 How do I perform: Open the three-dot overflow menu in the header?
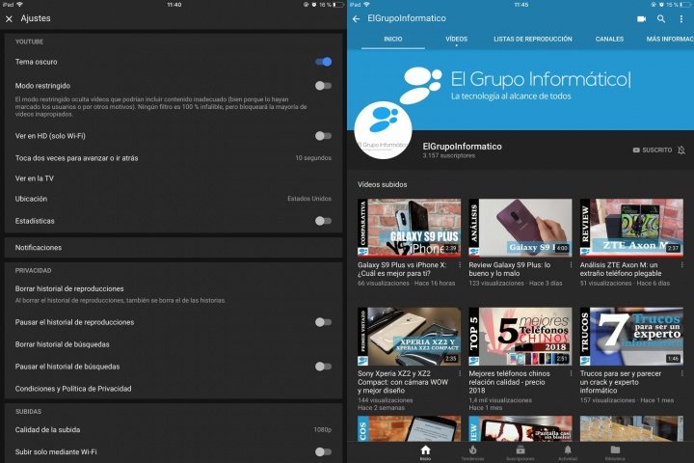[681, 18]
